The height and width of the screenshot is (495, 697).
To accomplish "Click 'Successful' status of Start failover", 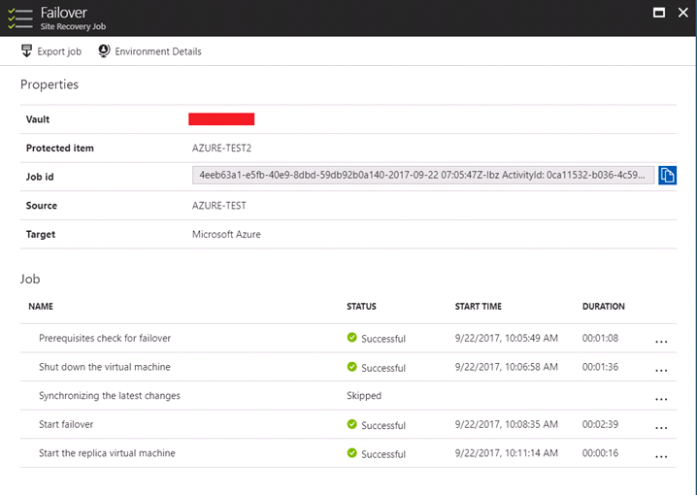I will 383,425.
